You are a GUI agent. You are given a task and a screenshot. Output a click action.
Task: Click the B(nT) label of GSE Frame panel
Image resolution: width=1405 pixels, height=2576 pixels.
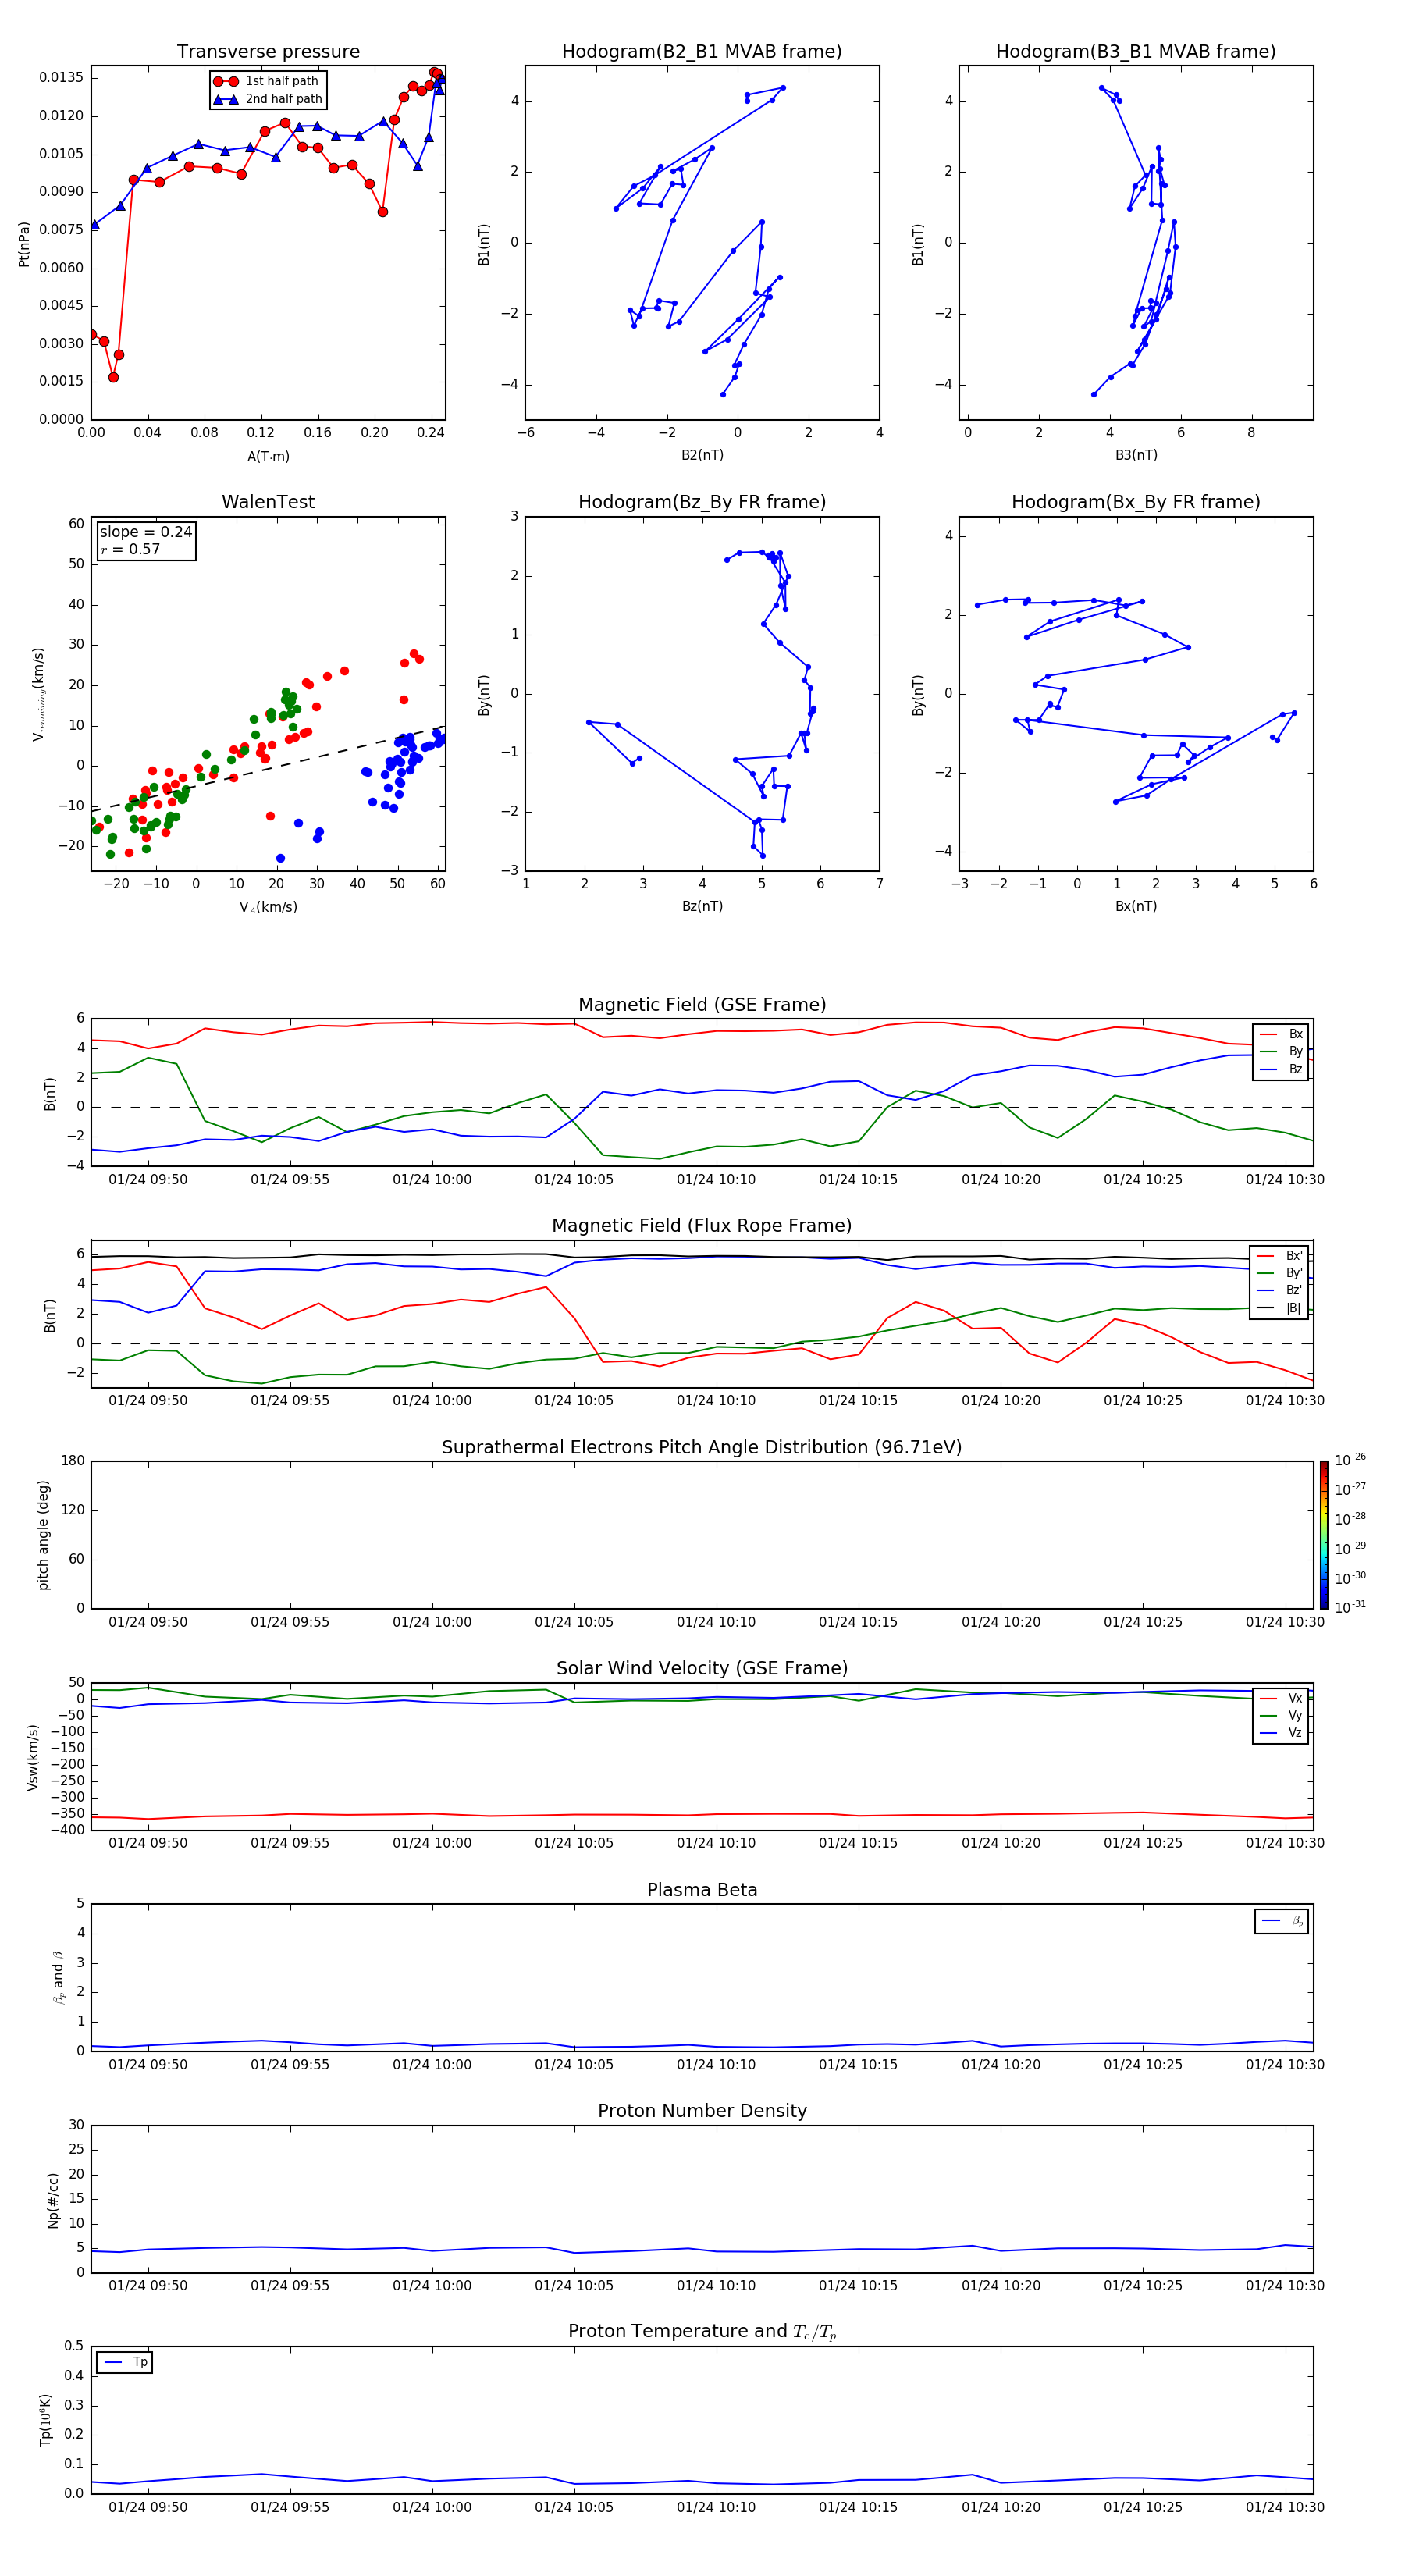[50, 1094]
